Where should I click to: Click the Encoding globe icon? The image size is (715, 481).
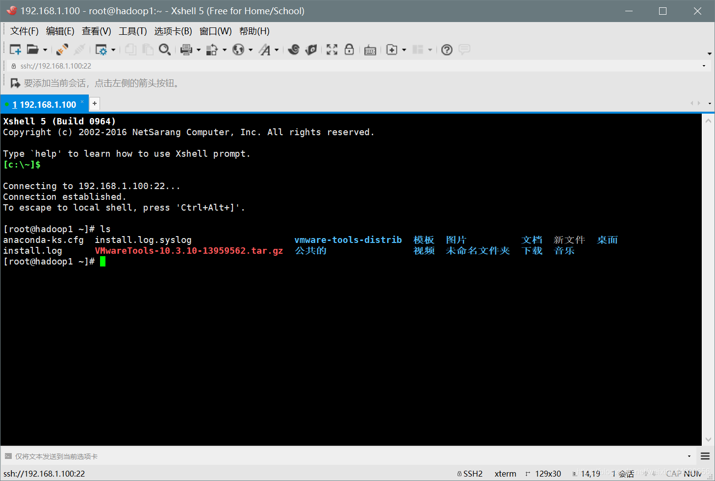(238, 49)
